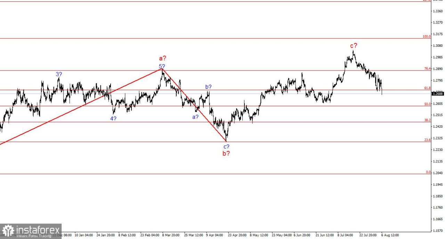Click the 1.2890 price axis value
This screenshot has width=445, height=239.
tap(438, 69)
